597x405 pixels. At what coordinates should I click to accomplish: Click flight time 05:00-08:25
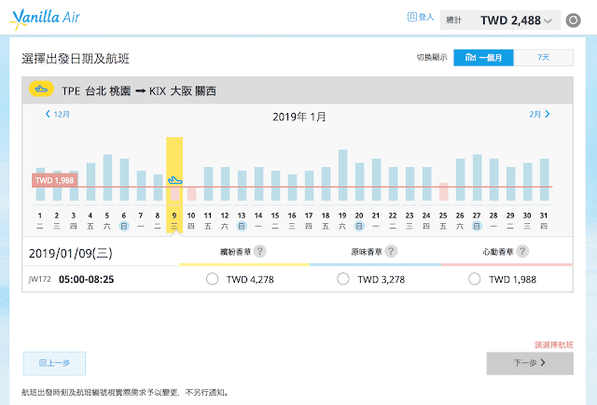pos(86,279)
